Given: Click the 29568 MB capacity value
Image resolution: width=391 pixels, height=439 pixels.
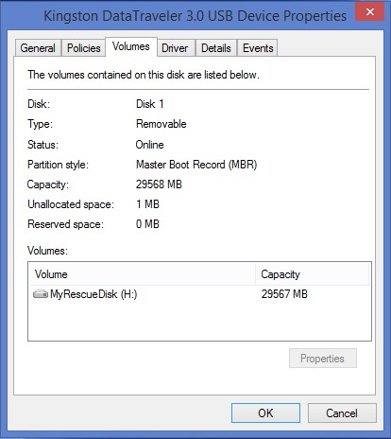Looking at the screenshot, I should pyautogui.click(x=159, y=184).
